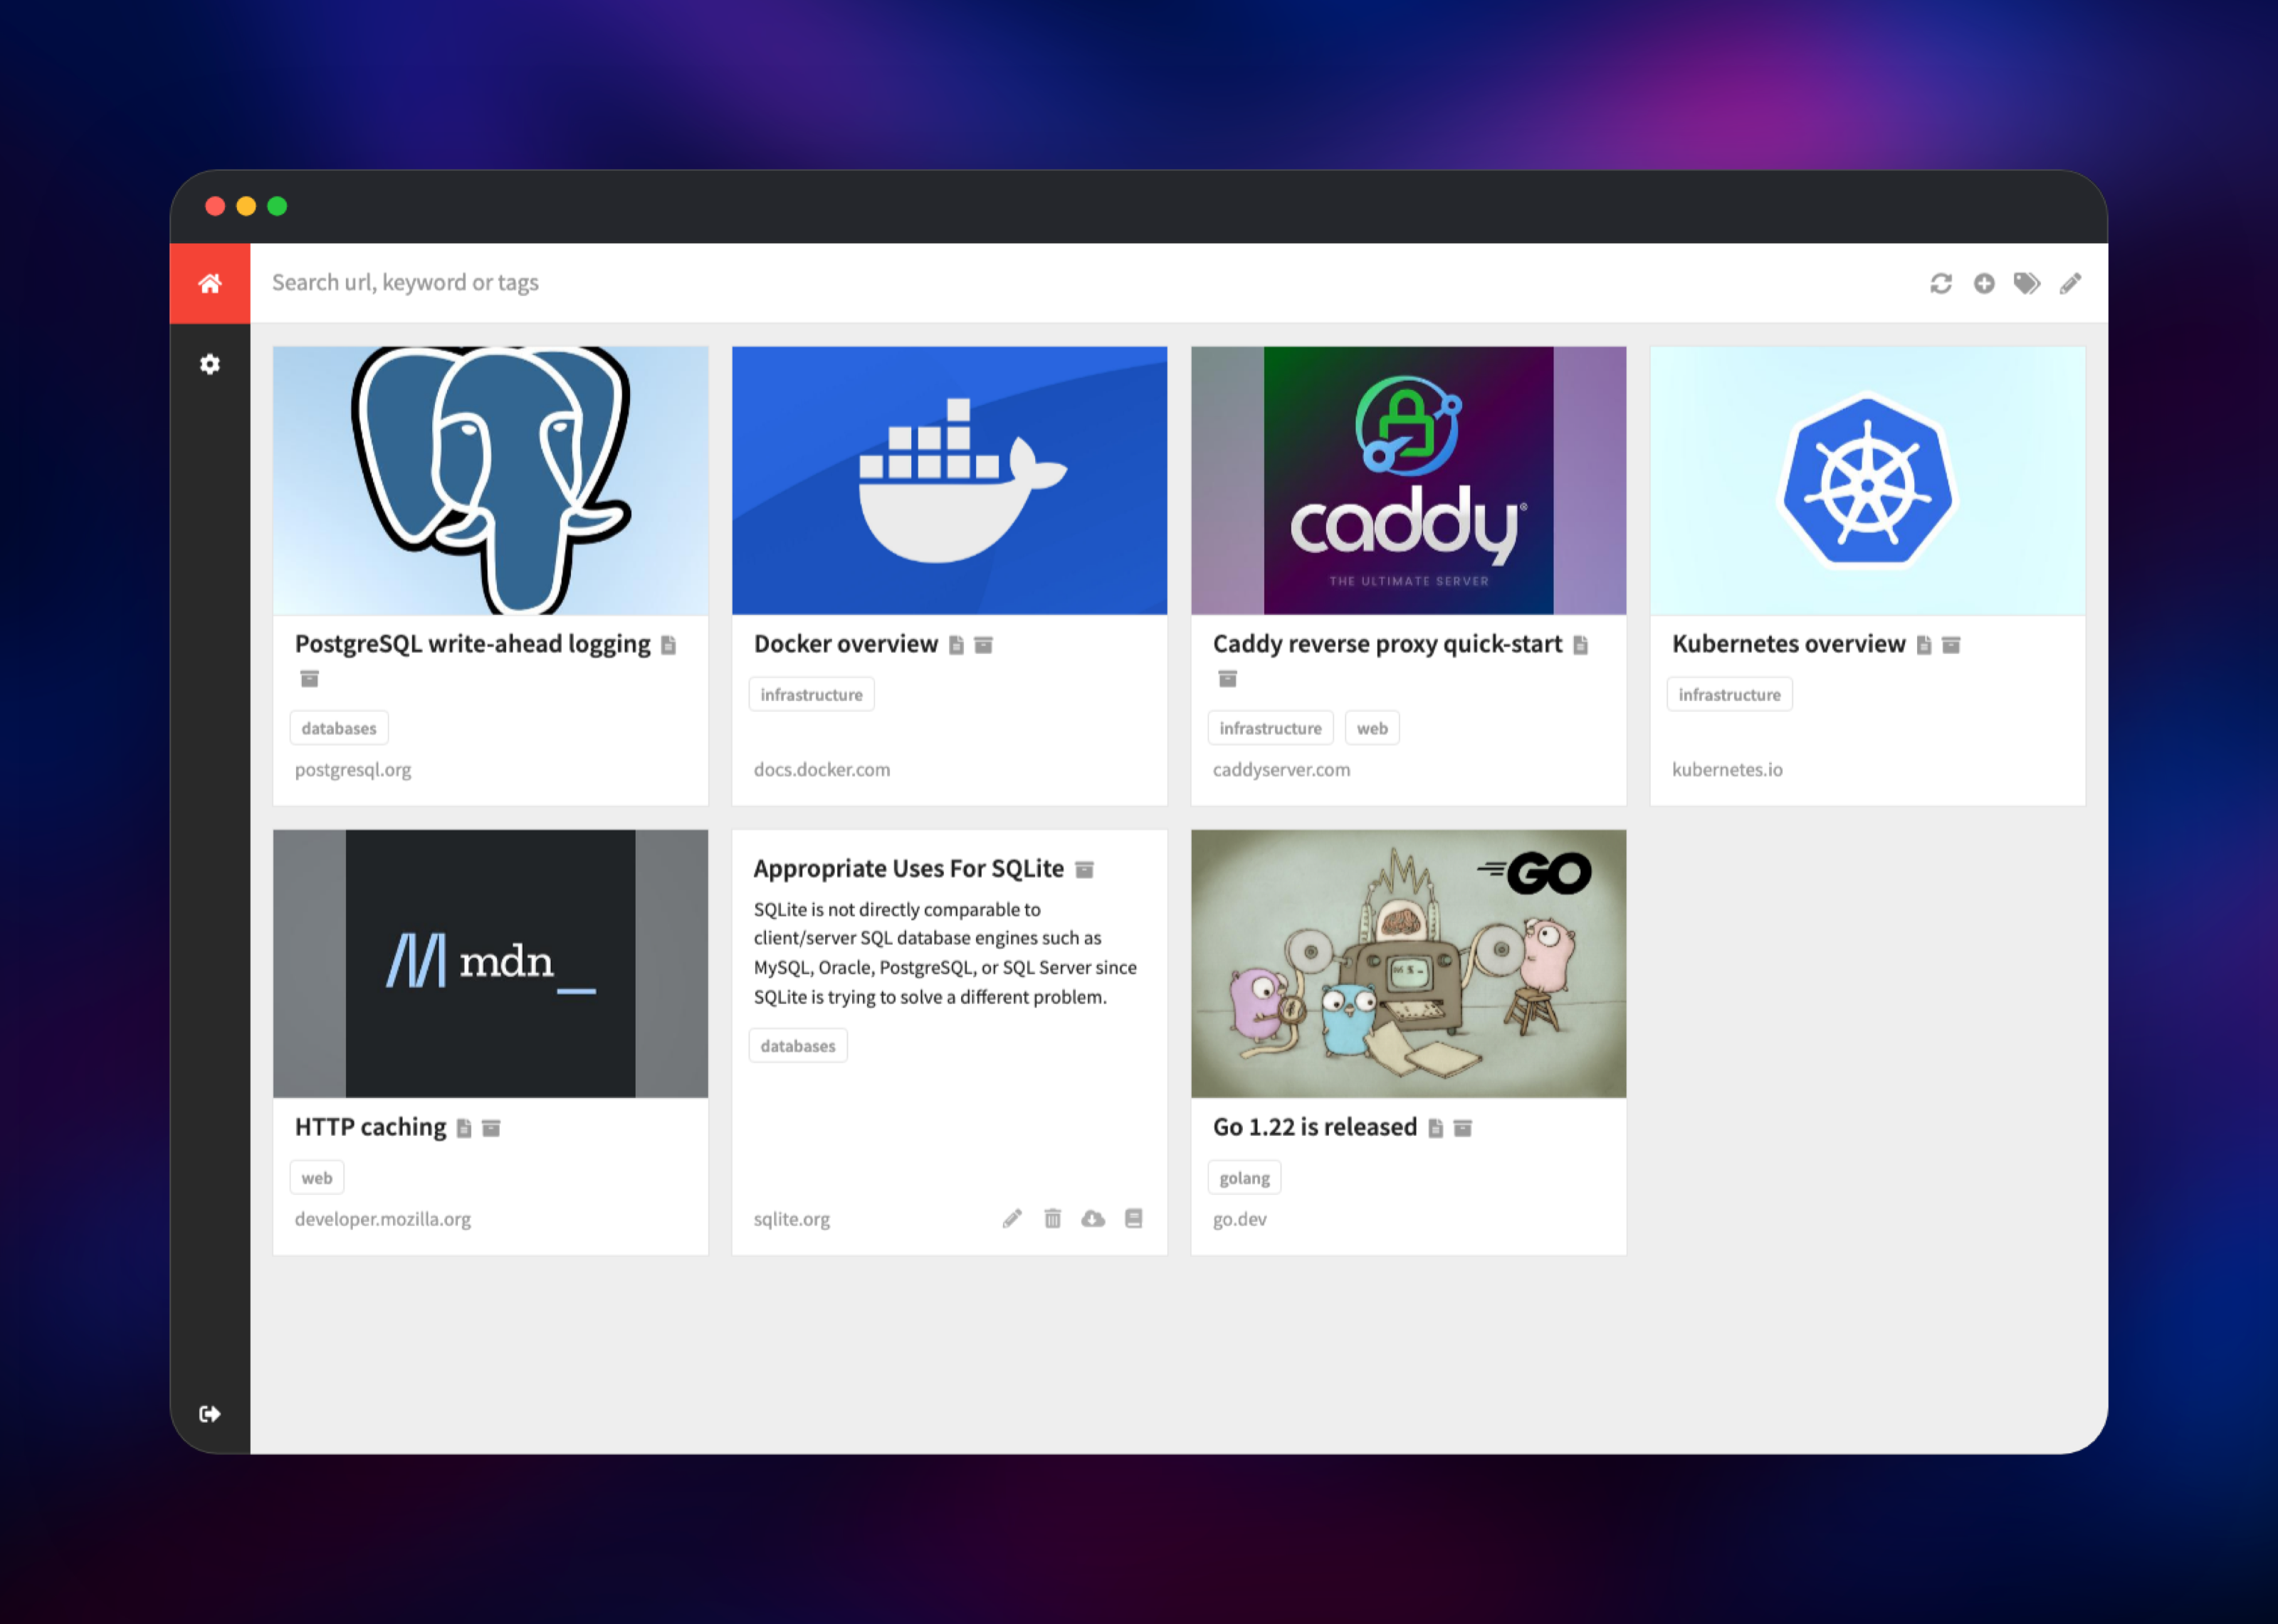Filter by databases tag on PostgreSQL card
The height and width of the screenshot is (1624, 2278).
point(339,728)
